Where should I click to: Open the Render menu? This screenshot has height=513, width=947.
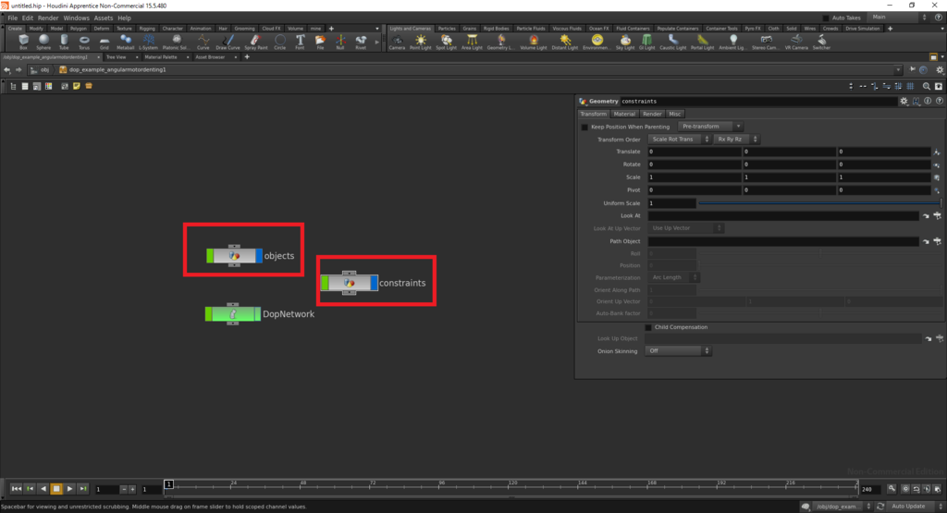(48, 18)
